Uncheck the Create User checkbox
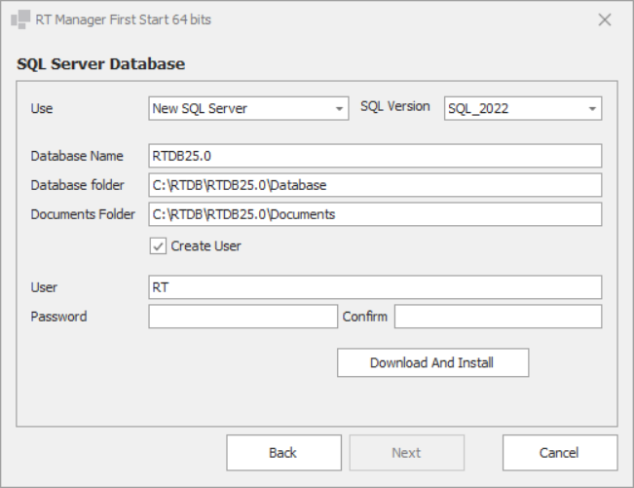The image size is (634, 488). [158, 246]
